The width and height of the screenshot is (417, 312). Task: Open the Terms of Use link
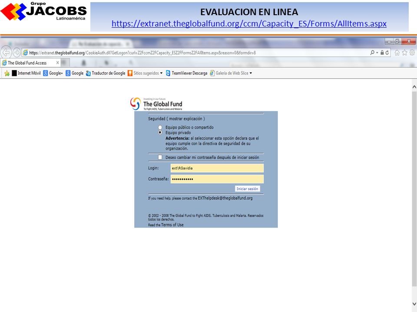click(x=172, y=225)
